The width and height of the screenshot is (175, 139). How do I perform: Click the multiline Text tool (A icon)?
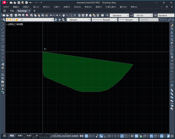tap(3, 89)
